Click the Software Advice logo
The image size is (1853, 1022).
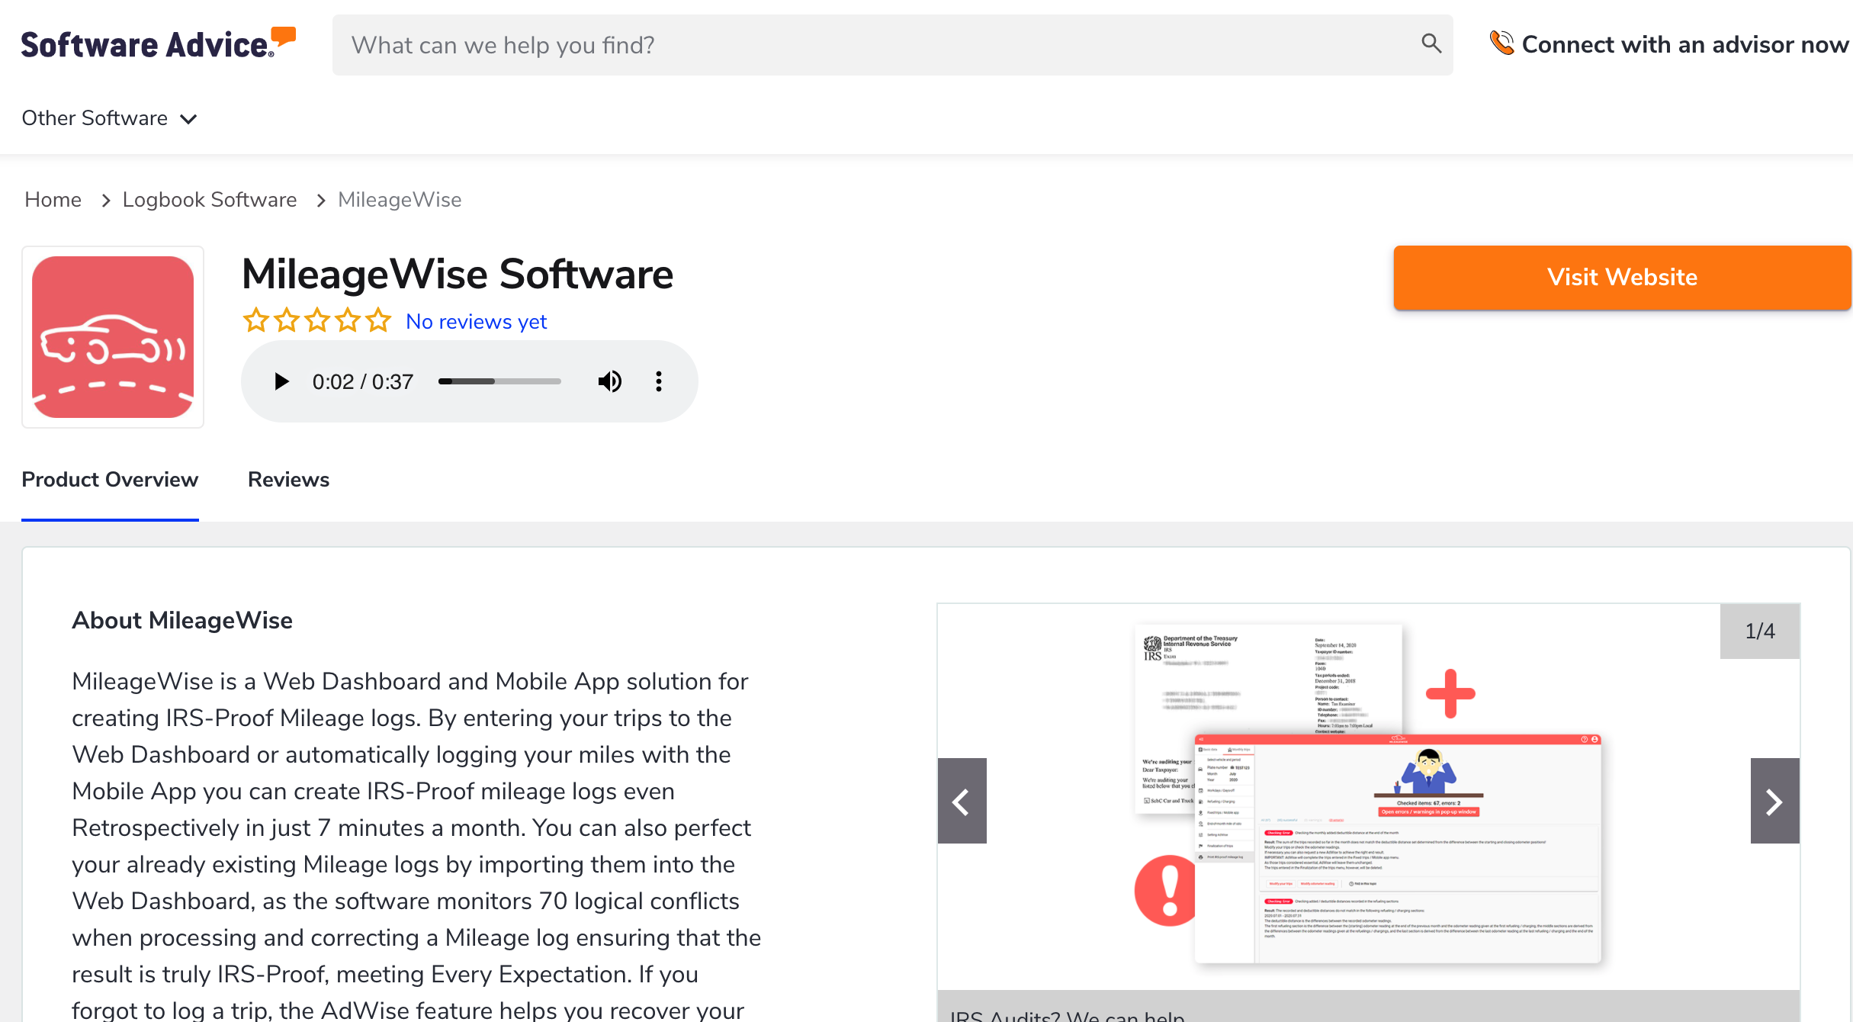tap(158, 43)
